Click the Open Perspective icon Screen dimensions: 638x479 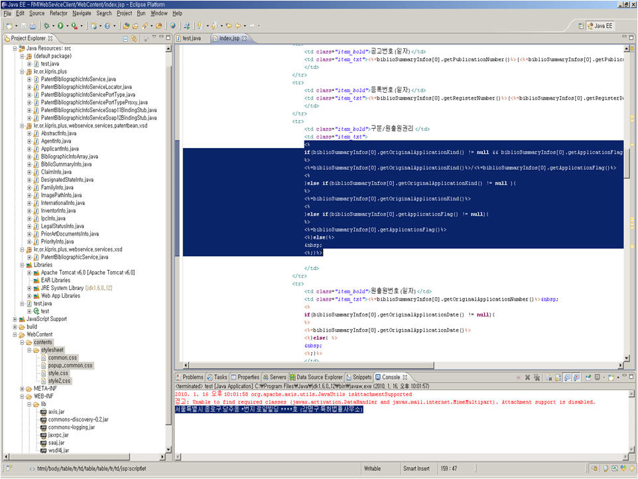pos(582,26)
